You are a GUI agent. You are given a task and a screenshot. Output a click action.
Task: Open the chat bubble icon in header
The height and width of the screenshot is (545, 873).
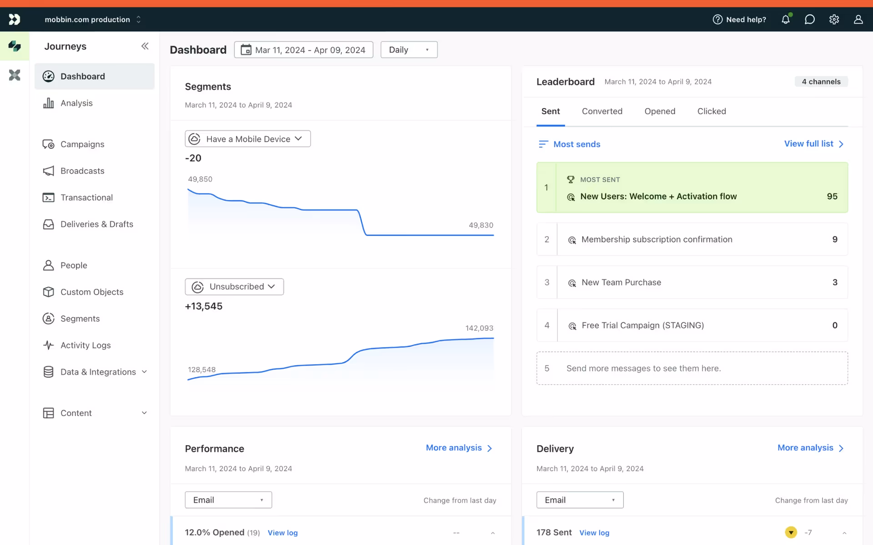[809, 20]
